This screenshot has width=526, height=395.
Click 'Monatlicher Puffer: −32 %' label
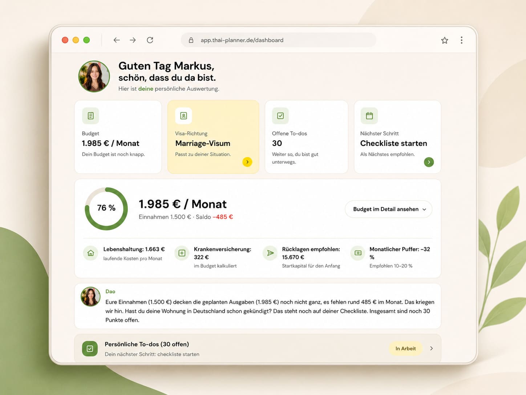click(400, 253)
